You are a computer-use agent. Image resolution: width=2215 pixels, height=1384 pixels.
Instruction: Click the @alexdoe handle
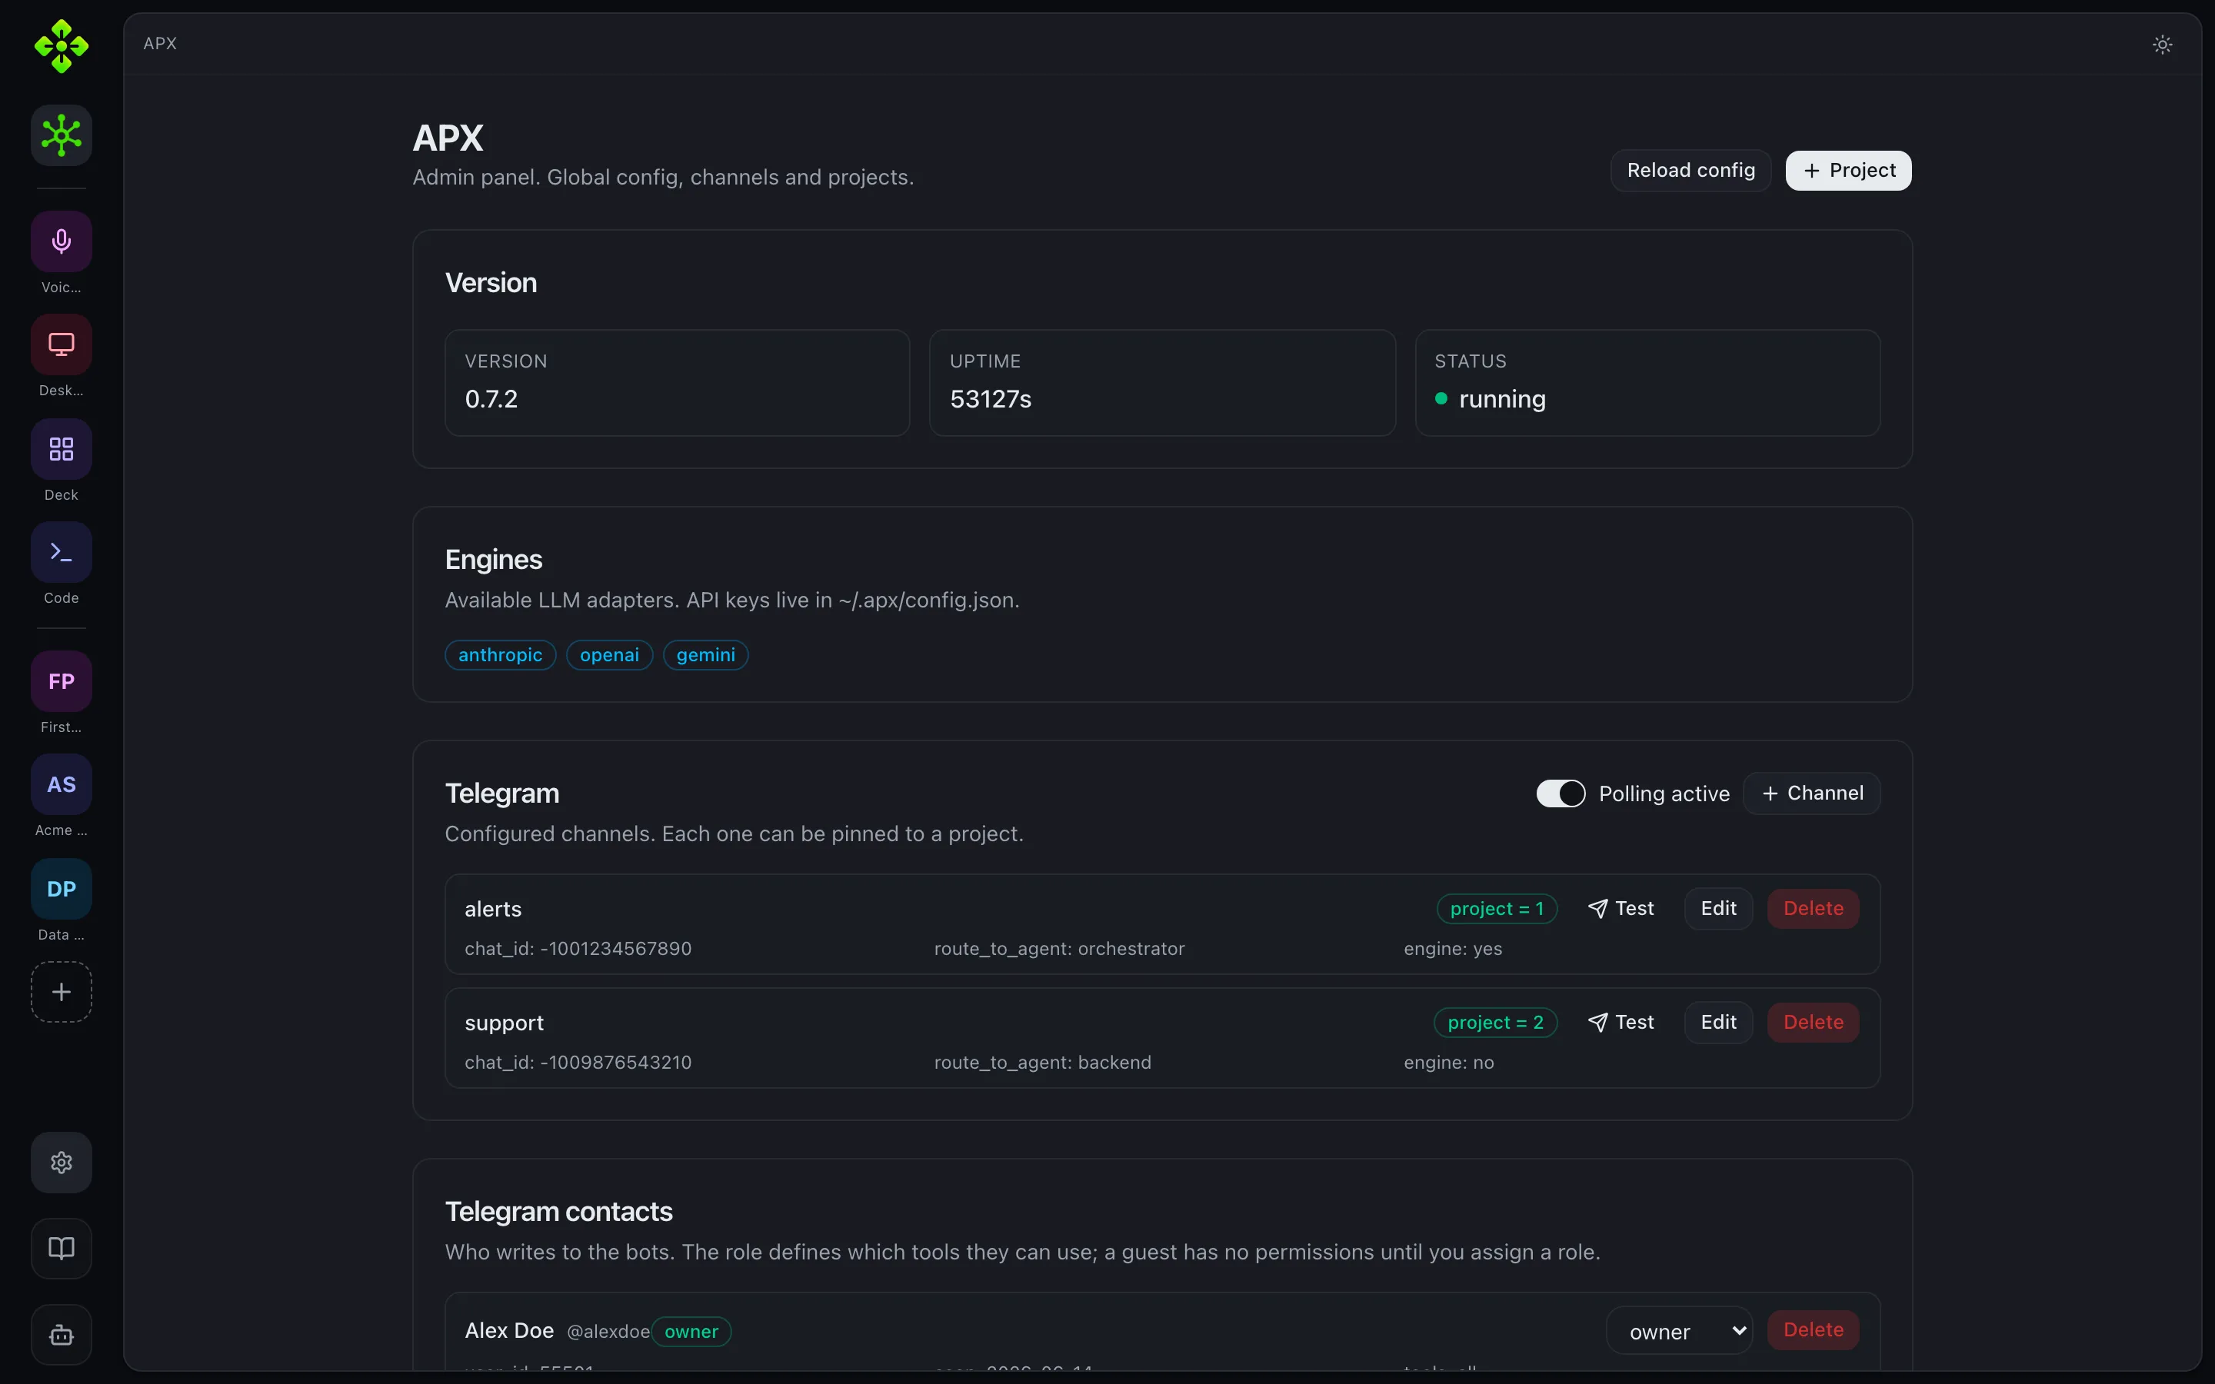point(608,1332)
